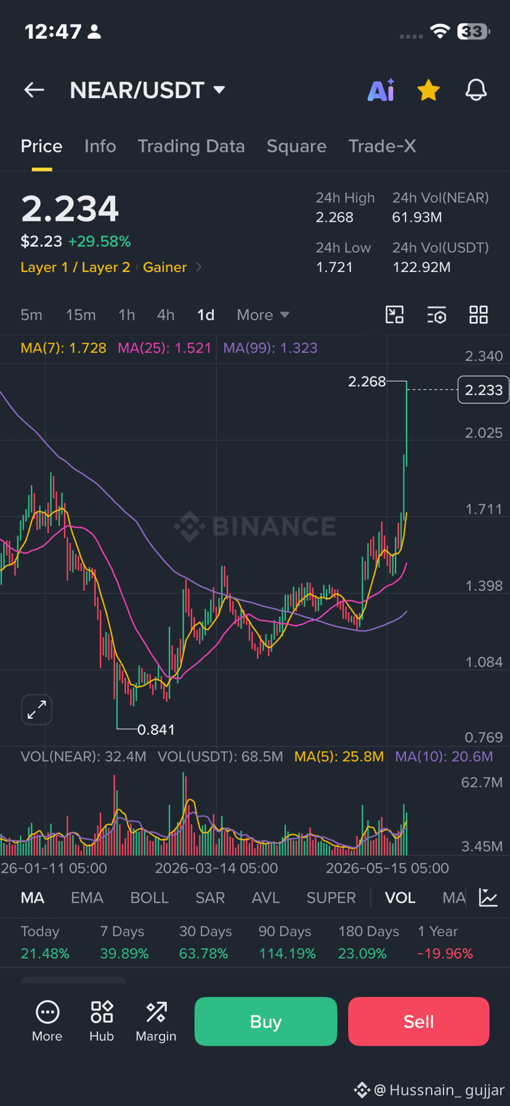Open the Gainer tag link
The width and height of the screenshot is (510, 1106).
click(164, 267)
